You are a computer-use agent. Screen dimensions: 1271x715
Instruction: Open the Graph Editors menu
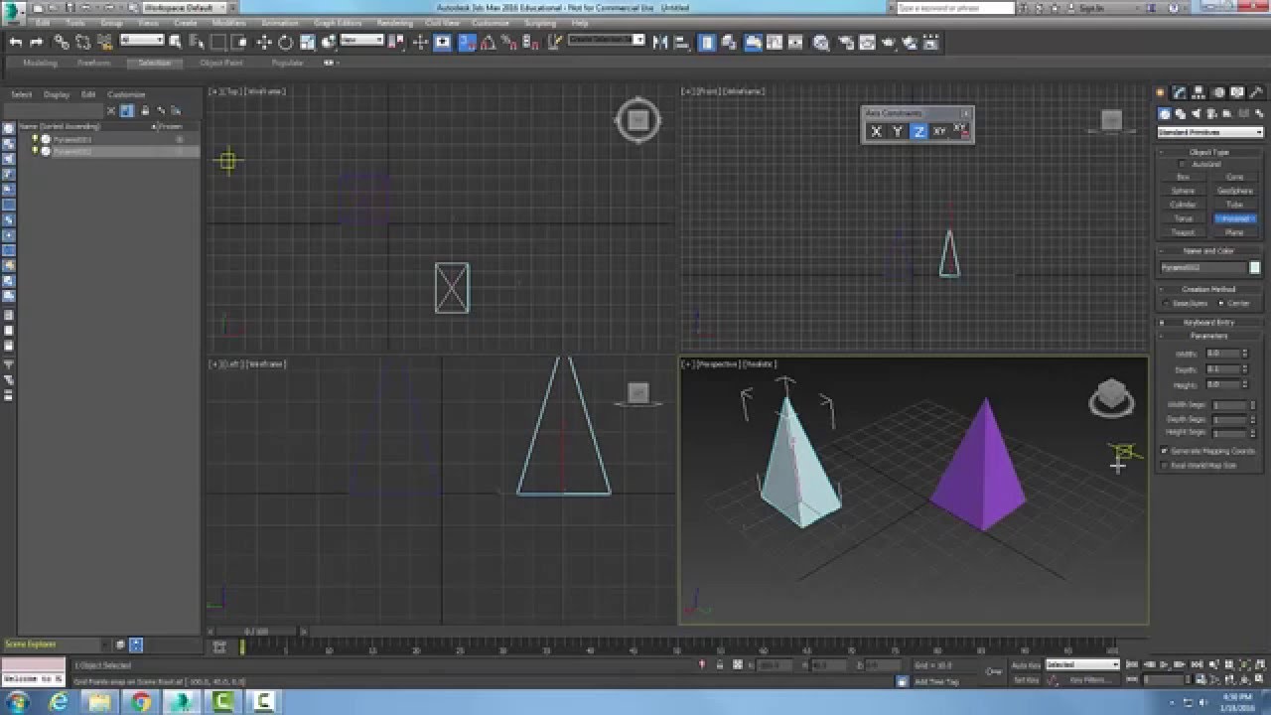[338, 23]
